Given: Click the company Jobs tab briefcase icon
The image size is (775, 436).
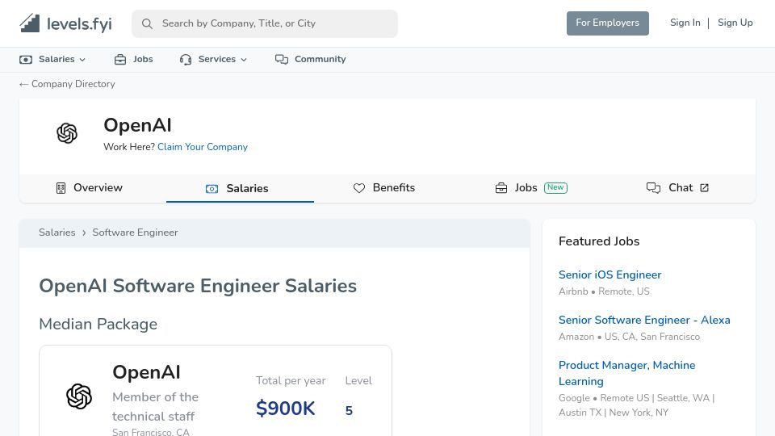Looking at the screenshot, I should tap(501, 188).
